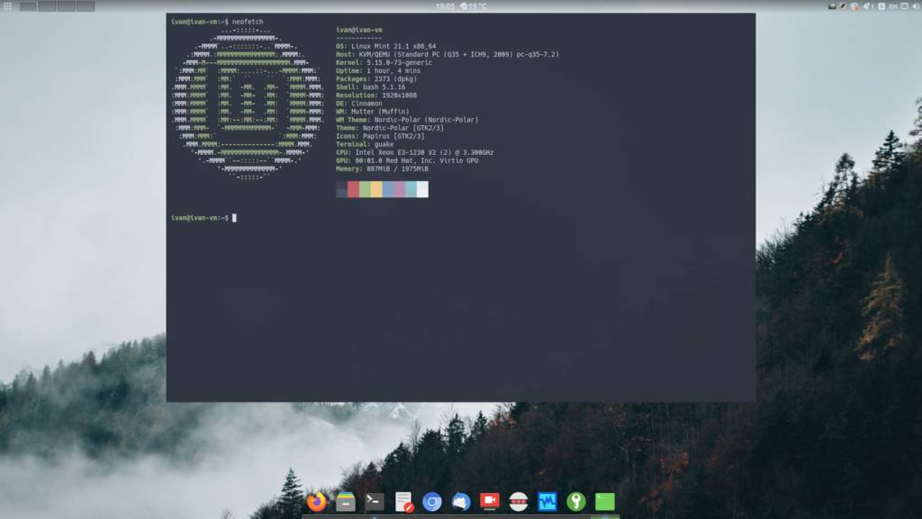Switch to the fourth workspace
922x519 pixels.
click(x=86, y=6)
